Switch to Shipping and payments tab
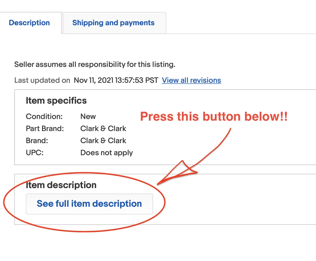The image size is (316, 261). pyautogui.click(x=113, y=23)
